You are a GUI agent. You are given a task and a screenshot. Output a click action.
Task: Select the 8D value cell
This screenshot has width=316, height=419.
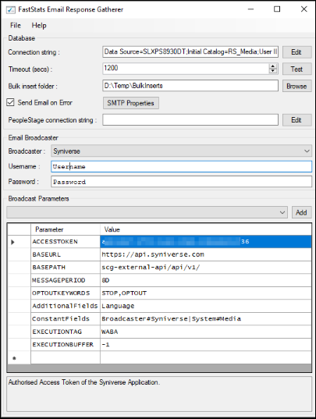tap(206, 280)
